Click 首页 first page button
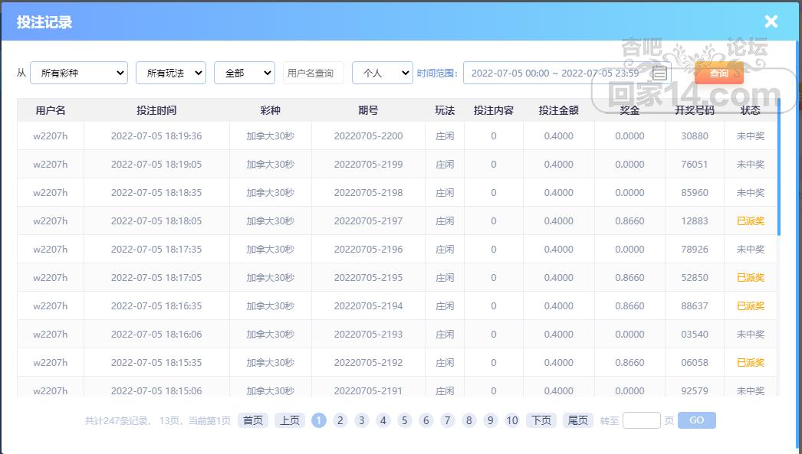The image size is (802, 454). point(253,420)
